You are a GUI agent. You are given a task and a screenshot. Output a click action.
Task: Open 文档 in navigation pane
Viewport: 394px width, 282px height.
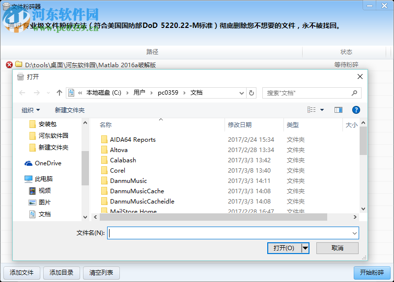click(x=45, y=214)
